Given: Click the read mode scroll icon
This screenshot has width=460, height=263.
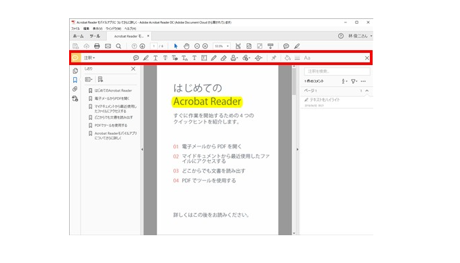Looking at the screenshot, I should (270, 46).
